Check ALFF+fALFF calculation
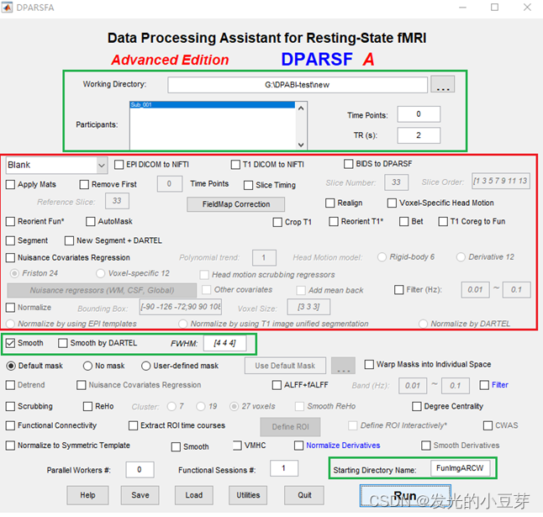Screen dimensions: 543x517 (x=277, y=385)
